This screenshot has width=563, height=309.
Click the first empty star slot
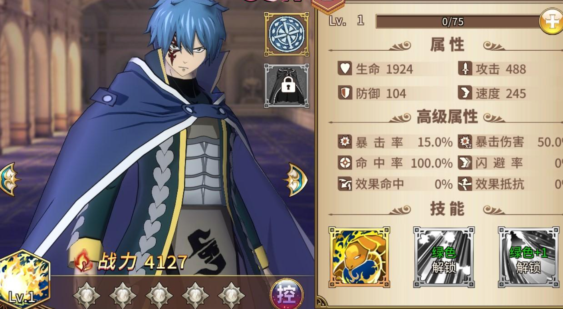pos(87,296)
